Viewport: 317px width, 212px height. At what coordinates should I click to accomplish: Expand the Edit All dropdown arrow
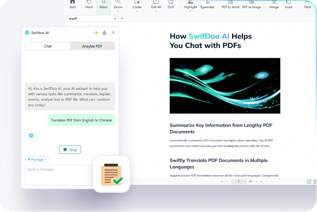click(156, 11)
